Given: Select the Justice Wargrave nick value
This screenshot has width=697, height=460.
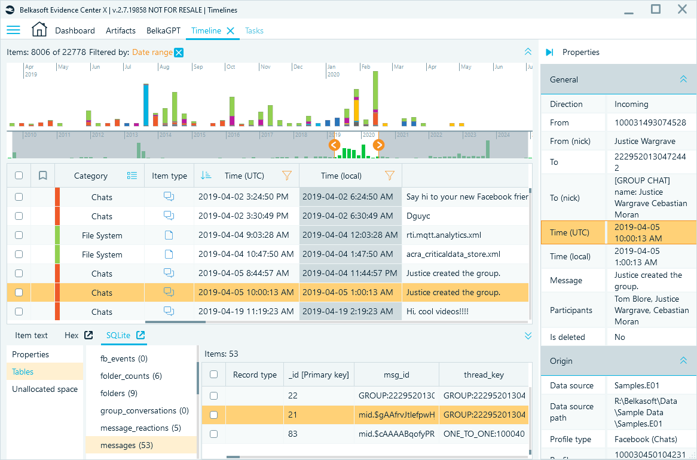Looking at the screenshot, I should pyautogui.click(x=644, y=142).
